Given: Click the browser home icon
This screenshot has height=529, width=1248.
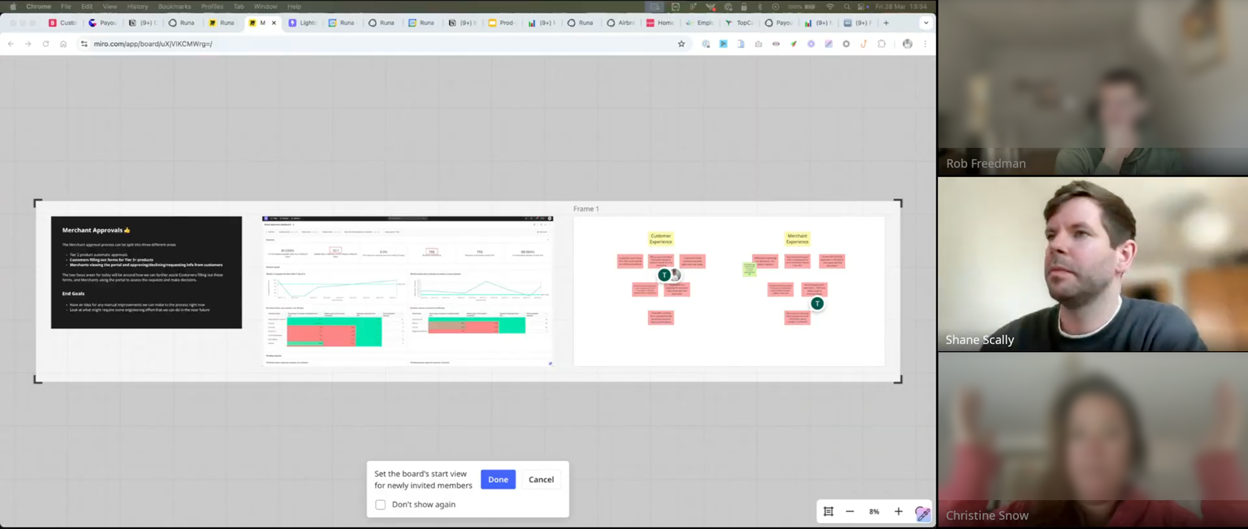Looking at the screenshot, I should tap(63, 44).
